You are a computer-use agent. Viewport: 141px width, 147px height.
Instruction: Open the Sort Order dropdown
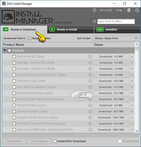point(116,38)
